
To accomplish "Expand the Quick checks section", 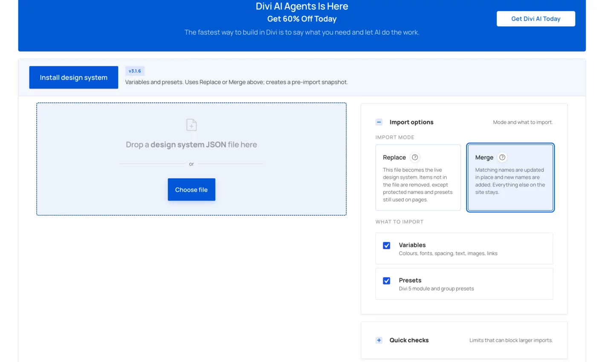I will 379,340.
